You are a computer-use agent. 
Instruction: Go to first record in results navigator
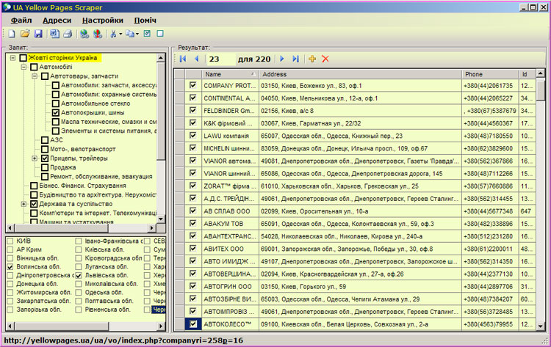click(183, 59)
